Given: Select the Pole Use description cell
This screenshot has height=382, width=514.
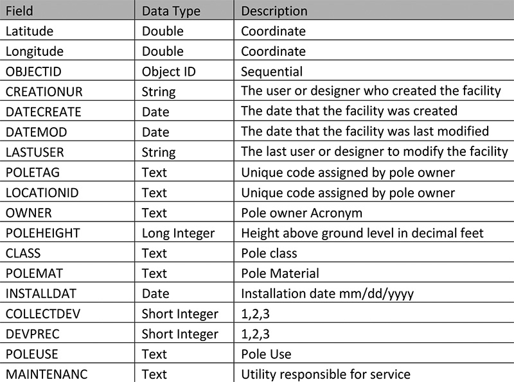Looking at the screenshot, I should (x=266, y=354).
